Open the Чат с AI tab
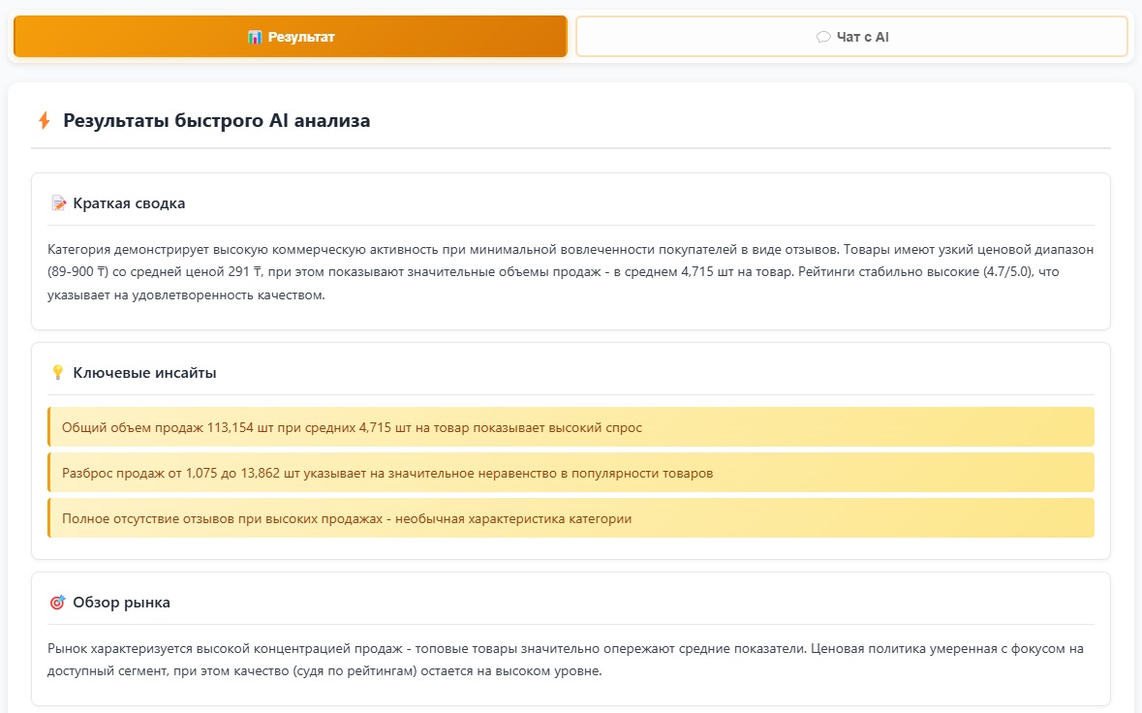The width and height of the screenshot is (1142, 713). [852, 37]
